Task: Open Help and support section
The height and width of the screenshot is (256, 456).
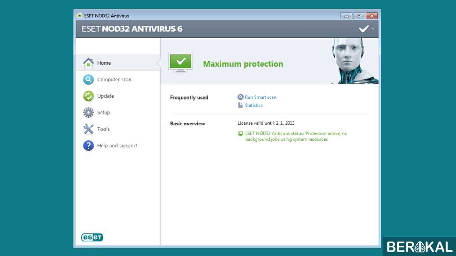Action: (118, 146)
